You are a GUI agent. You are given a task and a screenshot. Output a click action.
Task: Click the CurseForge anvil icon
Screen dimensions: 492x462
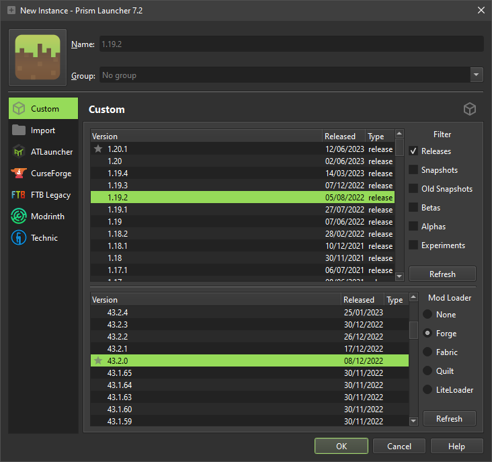(19, 173)
